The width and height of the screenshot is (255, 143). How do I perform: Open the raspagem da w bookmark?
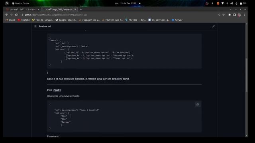(89, 20)
